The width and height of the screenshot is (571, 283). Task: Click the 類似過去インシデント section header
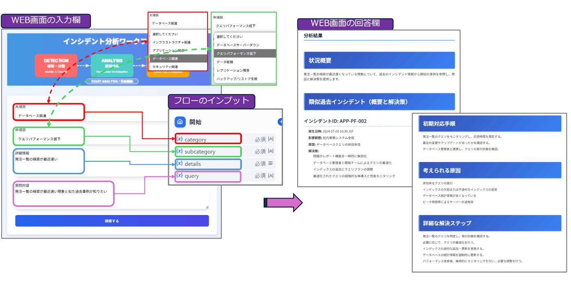(379, 101)
